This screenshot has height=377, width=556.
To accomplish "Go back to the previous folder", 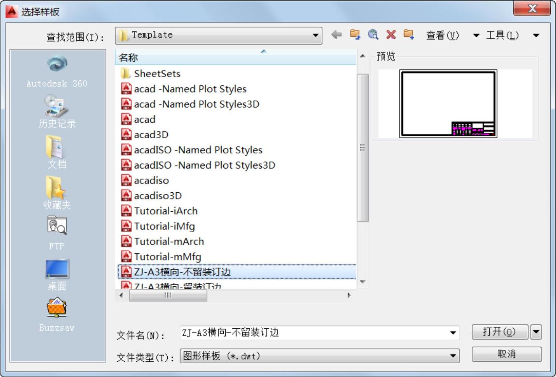I will pos(336,35).
